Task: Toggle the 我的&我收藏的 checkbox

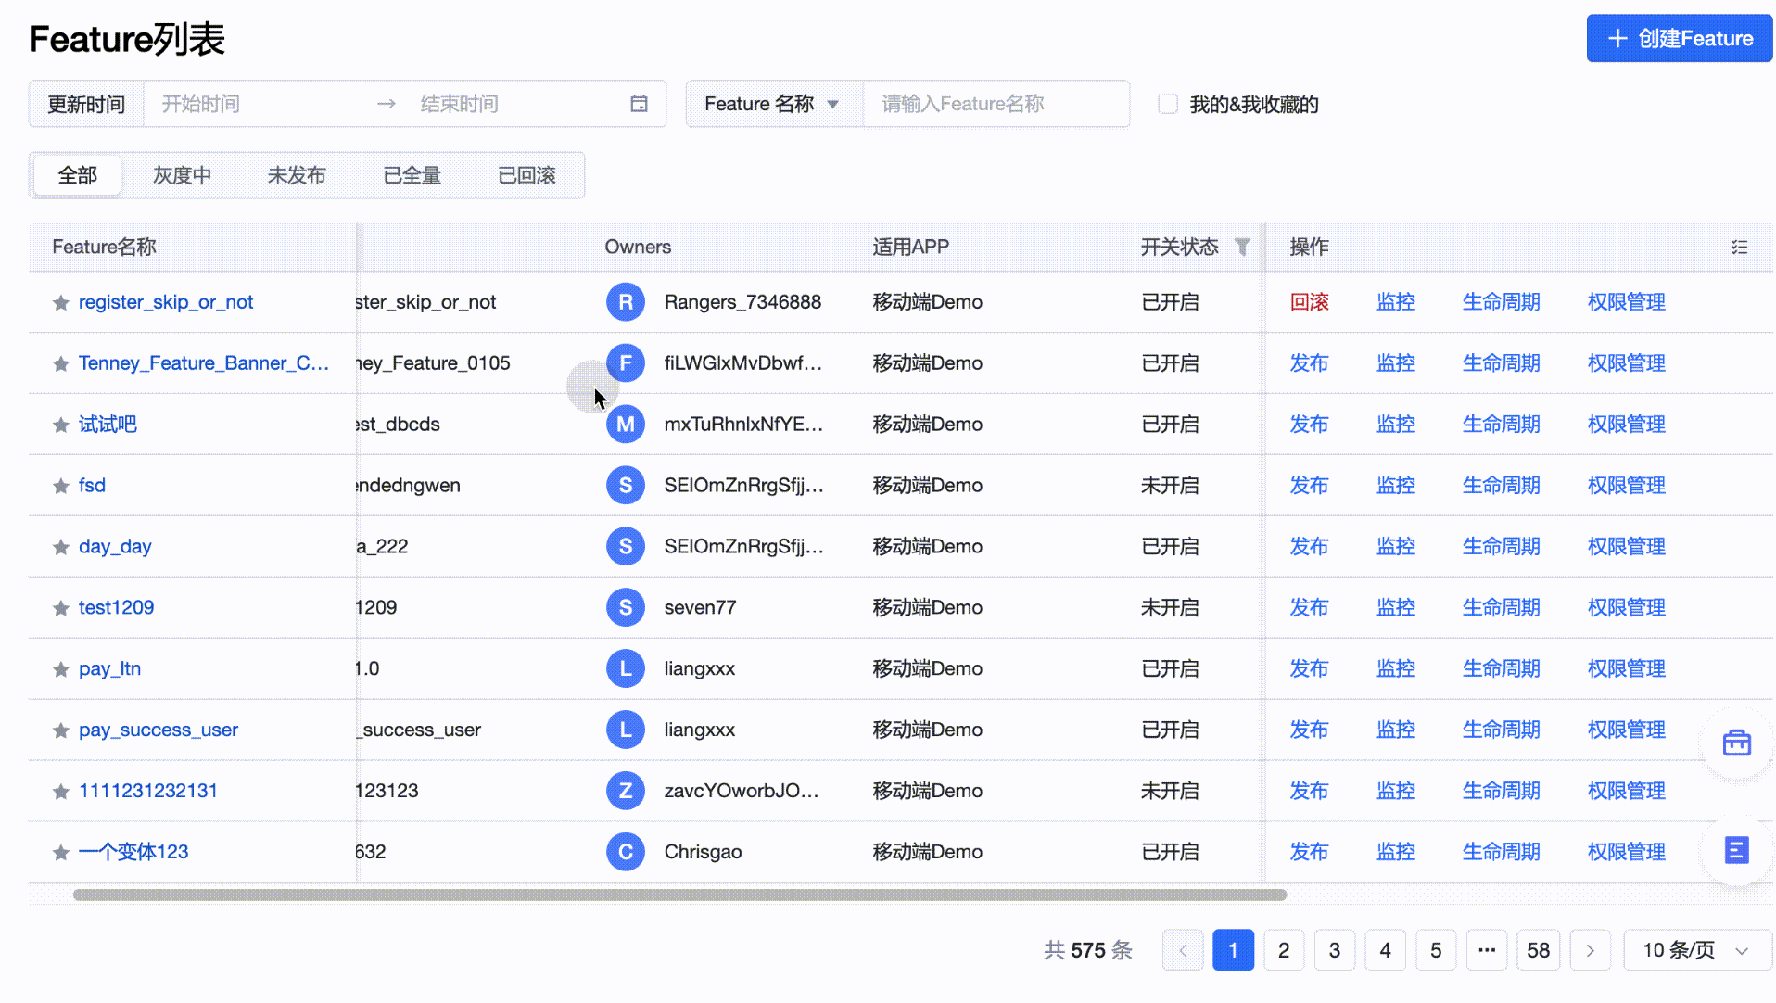Action: click(x=1168, y=104)
